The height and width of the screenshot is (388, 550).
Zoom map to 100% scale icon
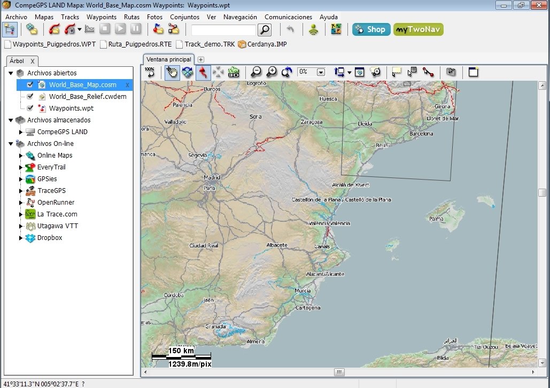tap(150, 72)
